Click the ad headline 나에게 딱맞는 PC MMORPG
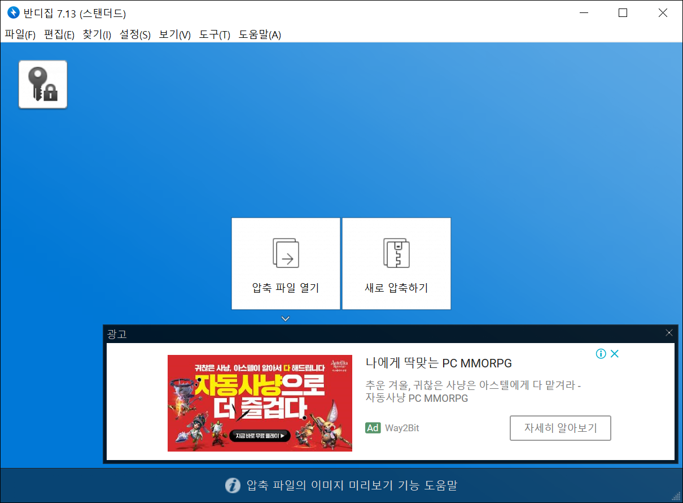 tap(439, 363)
